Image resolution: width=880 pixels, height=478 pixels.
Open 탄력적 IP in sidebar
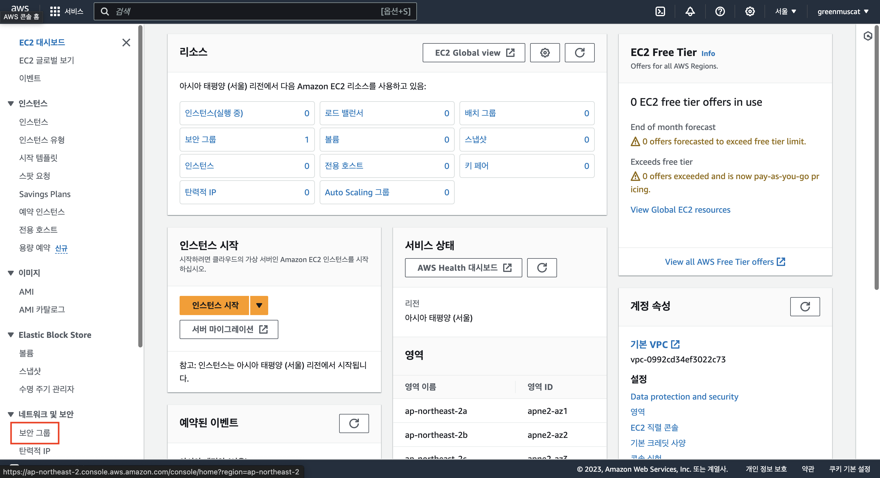[34, 451]
